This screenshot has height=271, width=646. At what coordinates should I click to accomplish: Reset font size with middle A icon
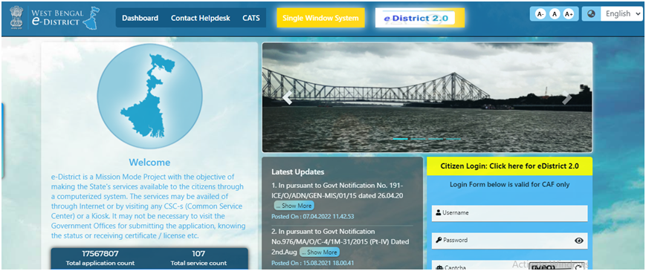(x=555, y=14)
